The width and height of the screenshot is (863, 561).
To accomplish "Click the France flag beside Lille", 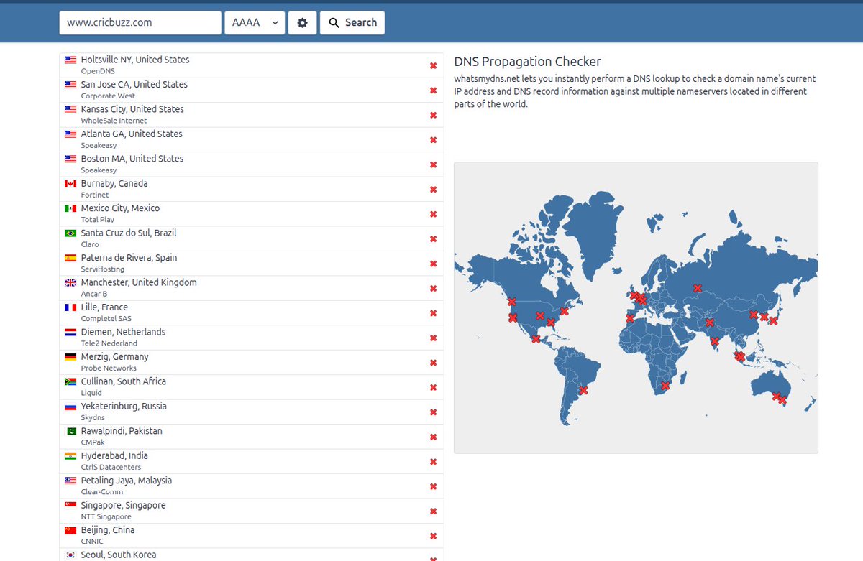I will [x=70, y=307].
